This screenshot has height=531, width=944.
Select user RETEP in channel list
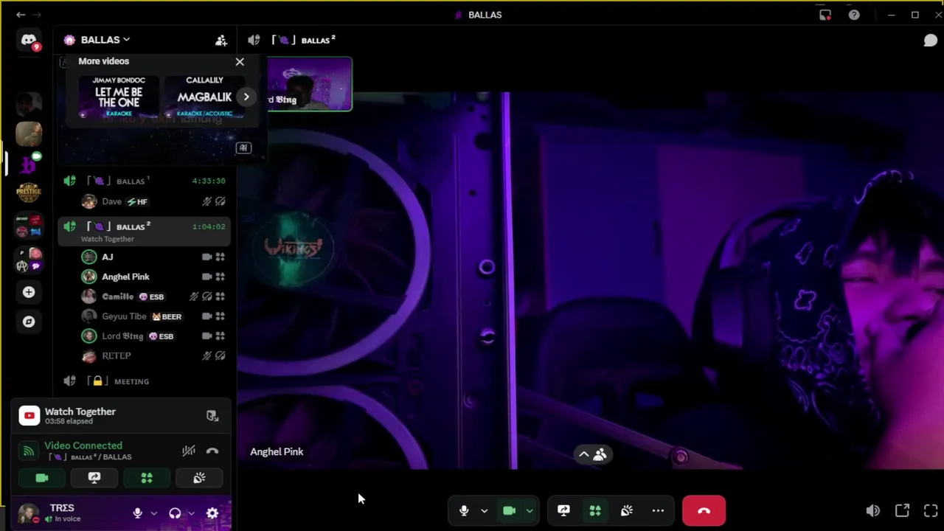coord(155,356)
